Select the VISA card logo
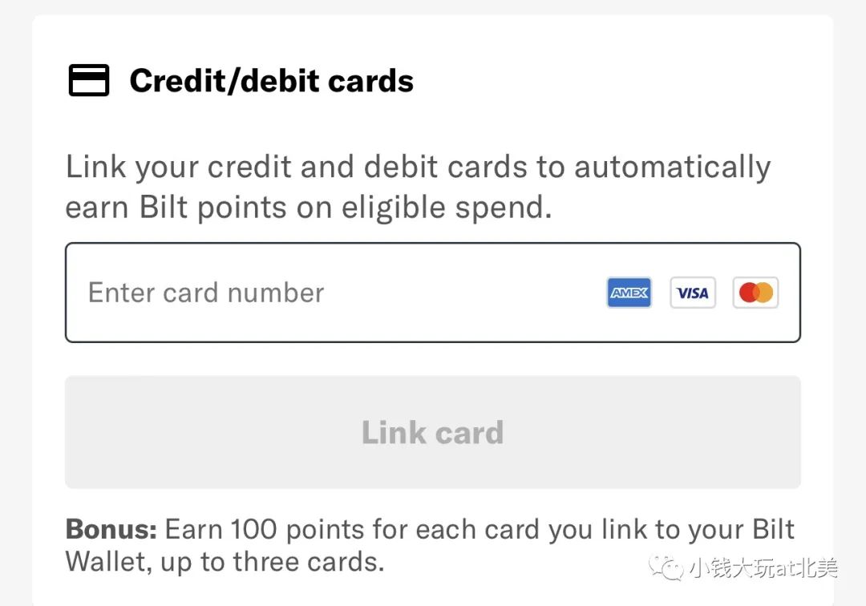 (693, 293)
